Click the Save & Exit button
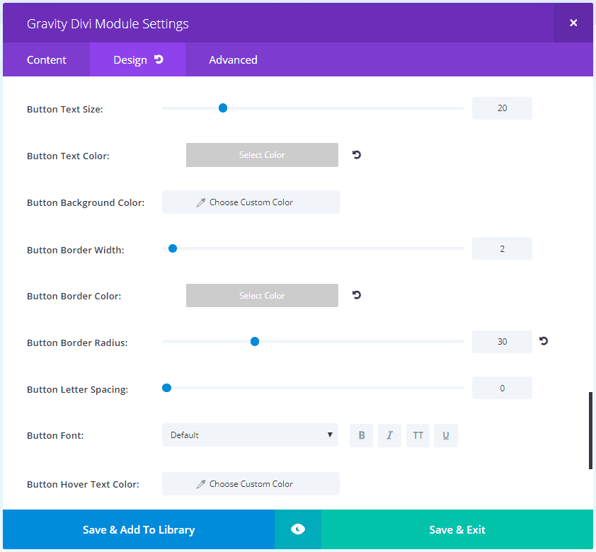Image resolution: width=596 pixels, height=552 pixels. click(457, 529)
